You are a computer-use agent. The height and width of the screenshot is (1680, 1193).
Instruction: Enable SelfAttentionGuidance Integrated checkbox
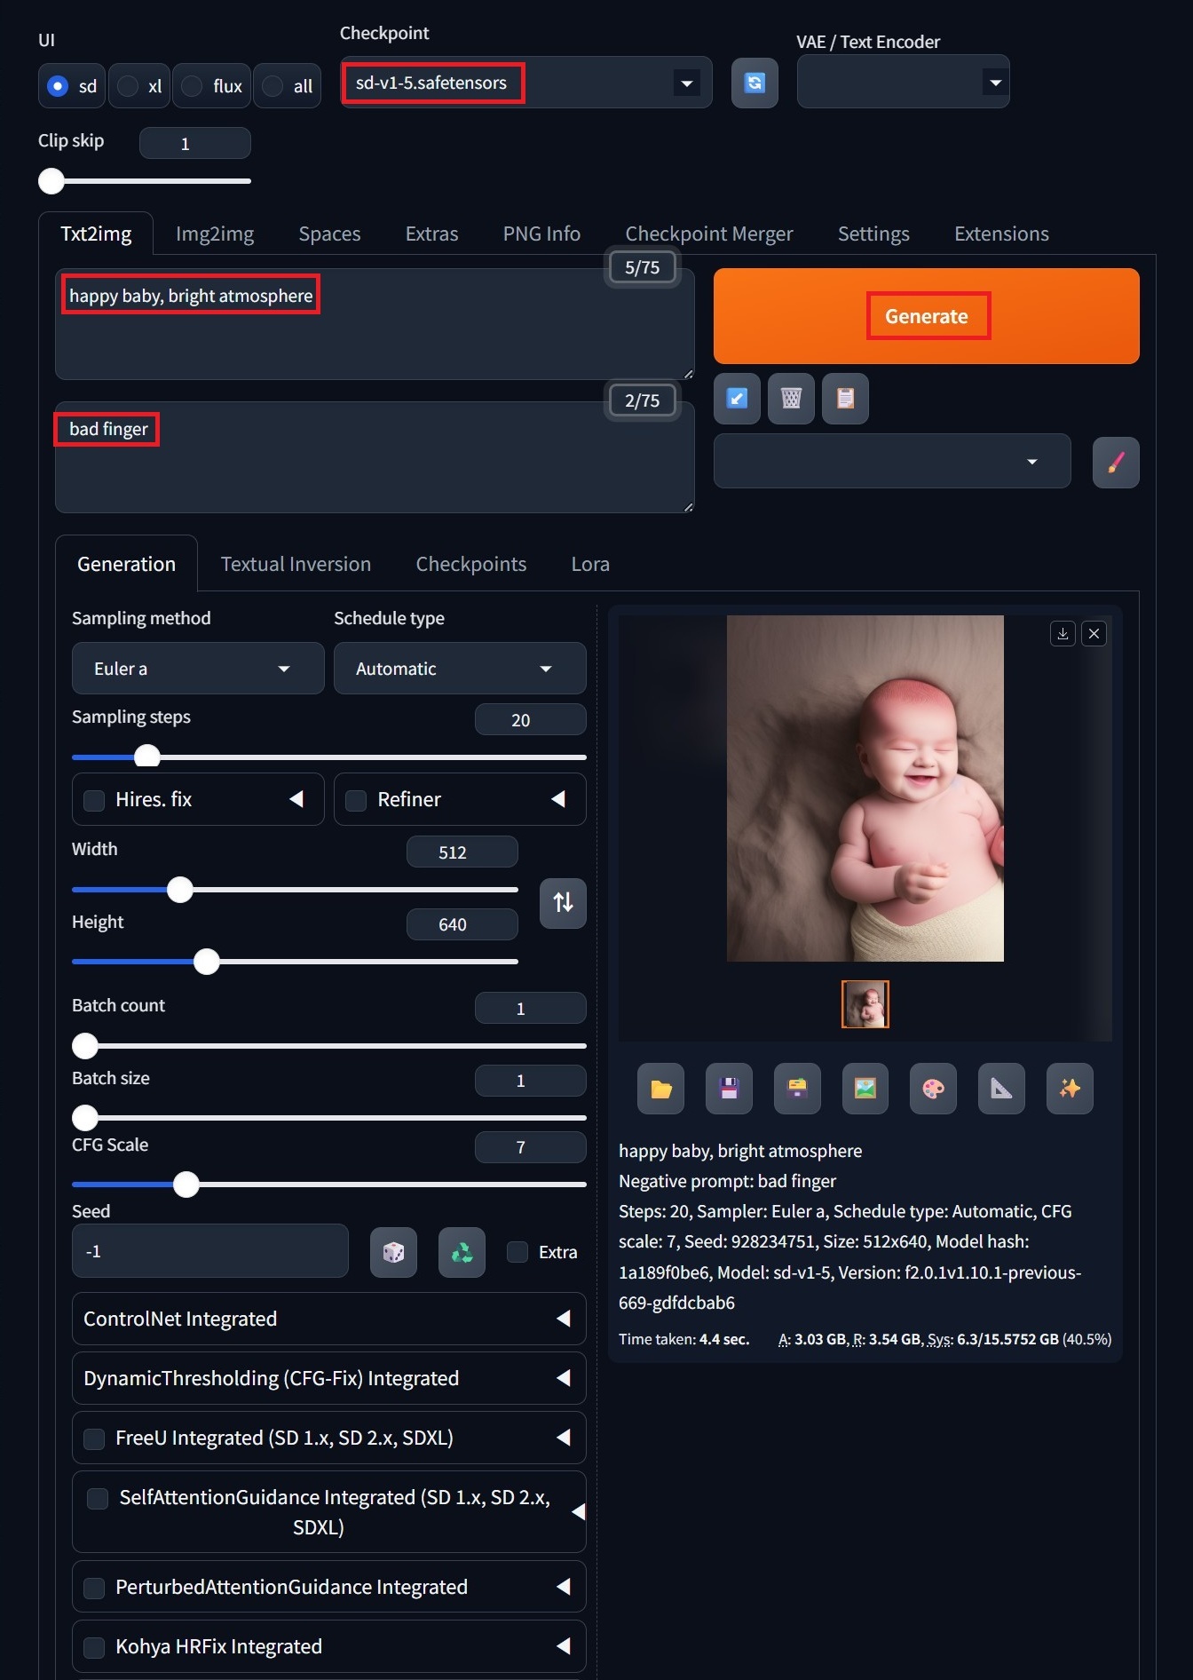point(98,1499)
